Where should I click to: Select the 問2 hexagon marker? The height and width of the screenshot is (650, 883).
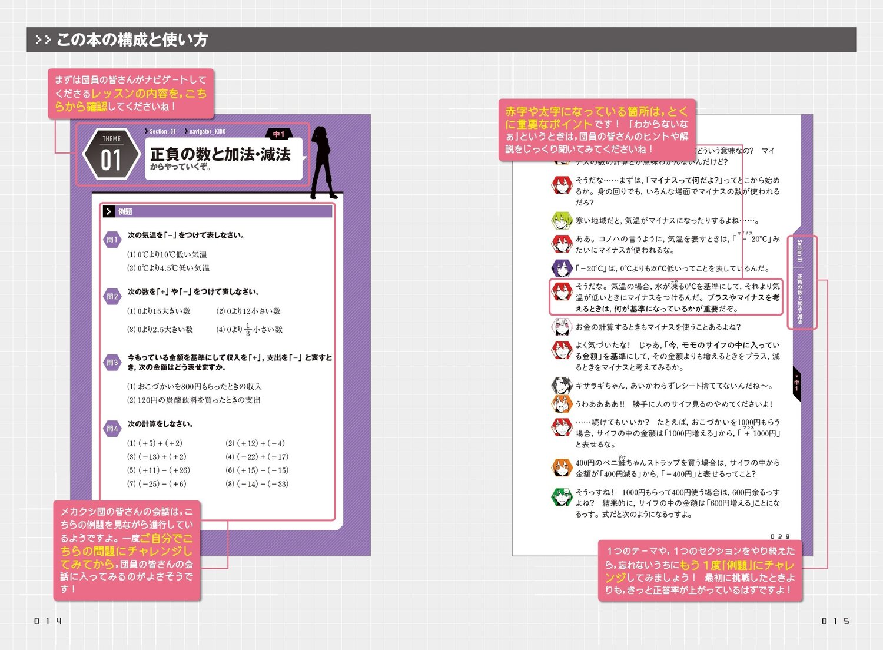112,296
